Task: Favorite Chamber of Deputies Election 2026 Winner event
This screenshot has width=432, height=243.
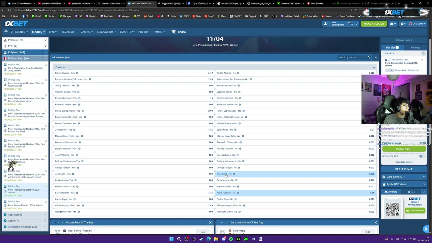Action: 46,64
